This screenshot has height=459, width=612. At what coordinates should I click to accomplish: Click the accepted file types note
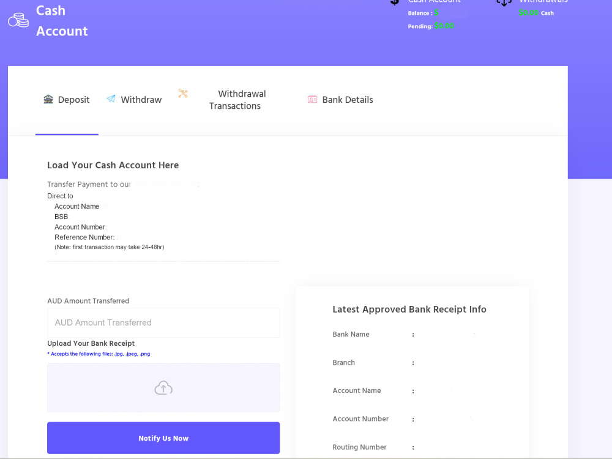pos(99,354)
